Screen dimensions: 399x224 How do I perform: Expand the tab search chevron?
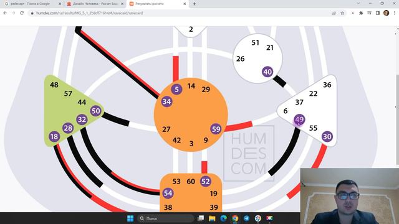point(358,4)
